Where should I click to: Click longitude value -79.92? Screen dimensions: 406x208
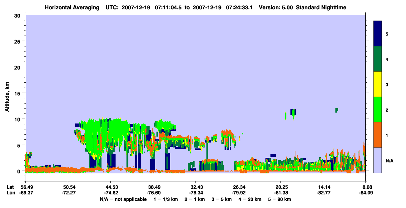point(238,193)
